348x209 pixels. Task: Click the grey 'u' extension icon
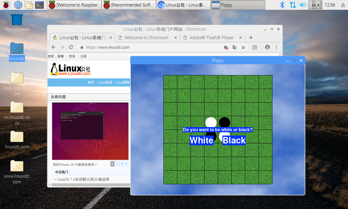(255, 47)
